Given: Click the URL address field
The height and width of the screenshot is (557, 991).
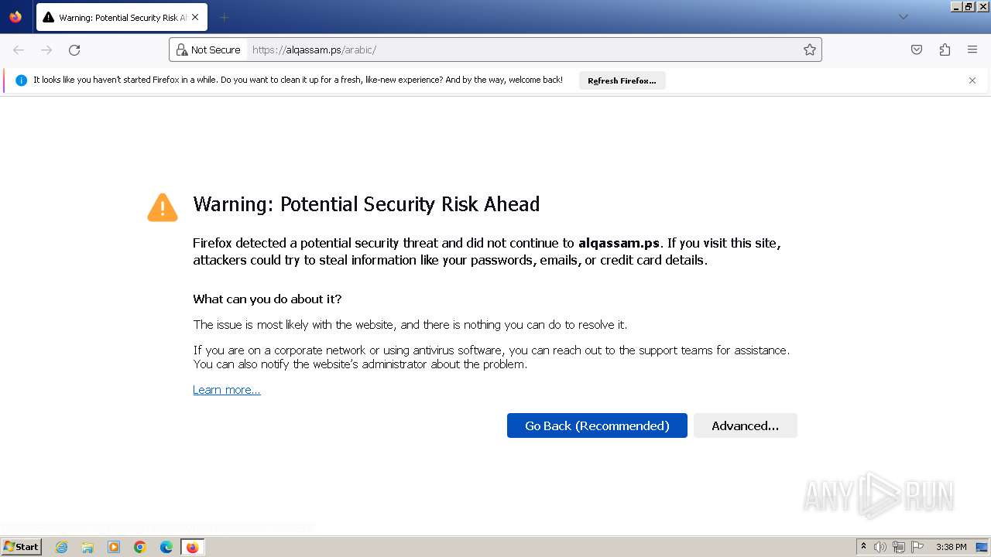Looking at the screenshot, I should pos(519,50).
